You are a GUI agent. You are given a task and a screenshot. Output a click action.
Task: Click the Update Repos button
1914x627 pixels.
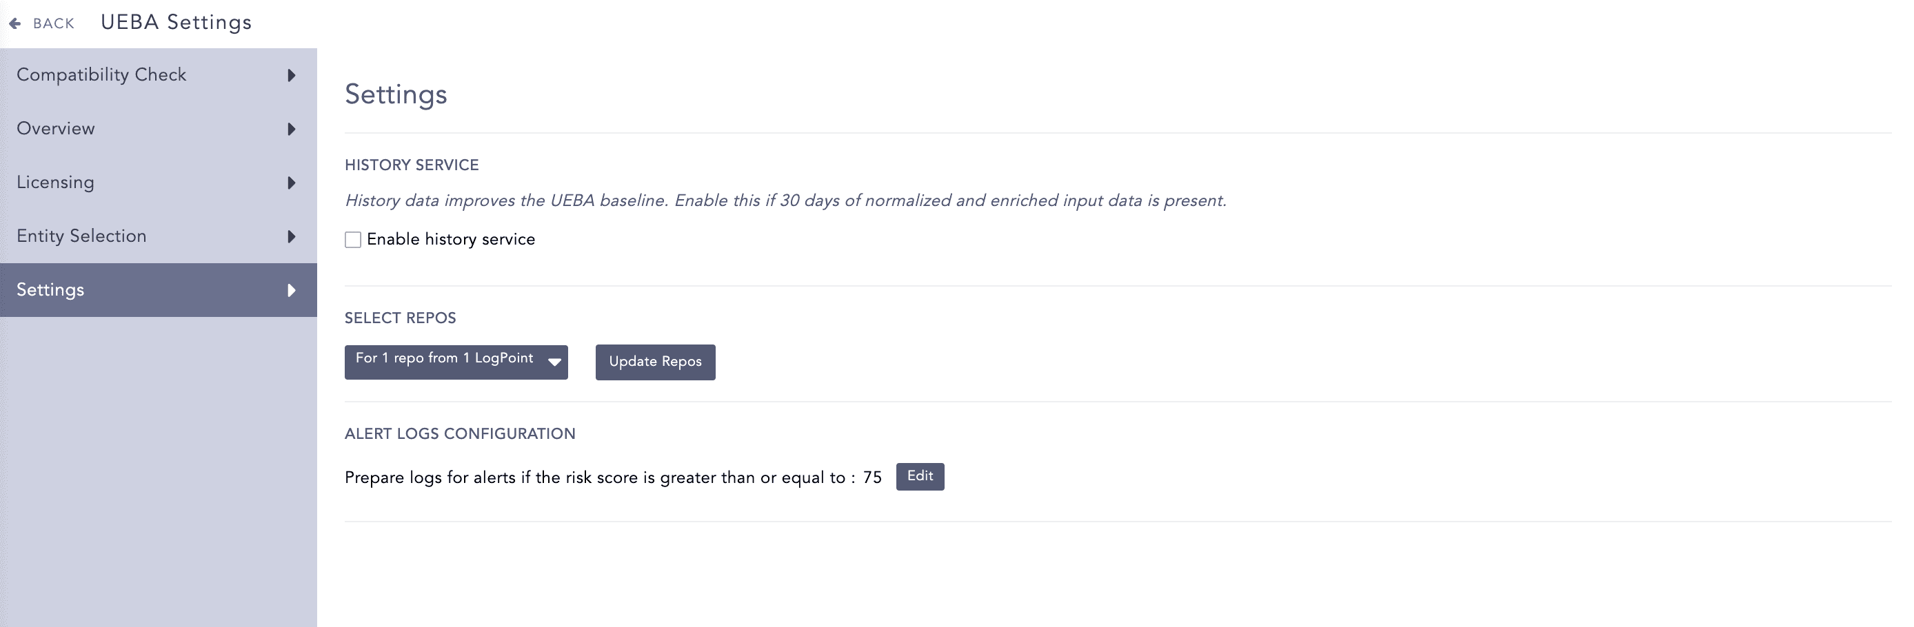click(654, 362)
